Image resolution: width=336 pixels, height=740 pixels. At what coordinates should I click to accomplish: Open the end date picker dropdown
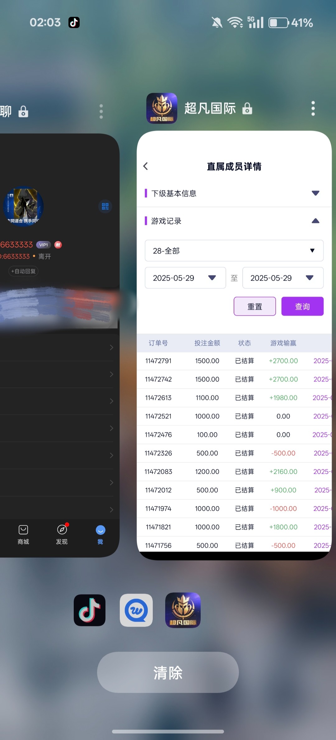283,278
